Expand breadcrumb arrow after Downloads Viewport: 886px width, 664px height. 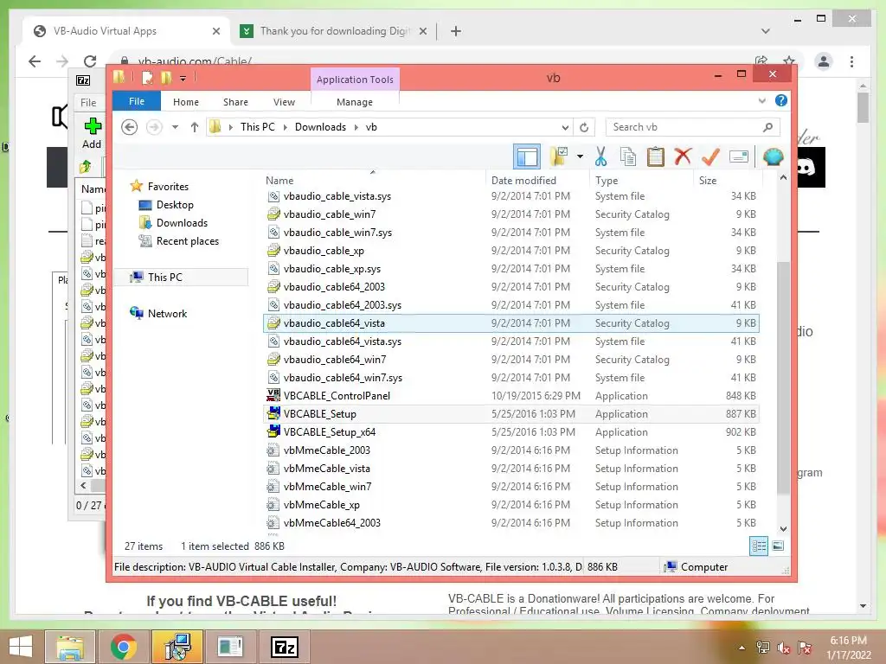click(356, 127)
